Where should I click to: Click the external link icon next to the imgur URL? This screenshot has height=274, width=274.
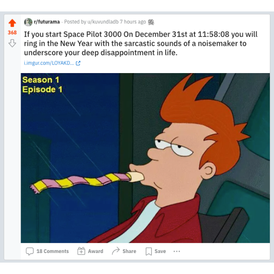click(78, 63)
